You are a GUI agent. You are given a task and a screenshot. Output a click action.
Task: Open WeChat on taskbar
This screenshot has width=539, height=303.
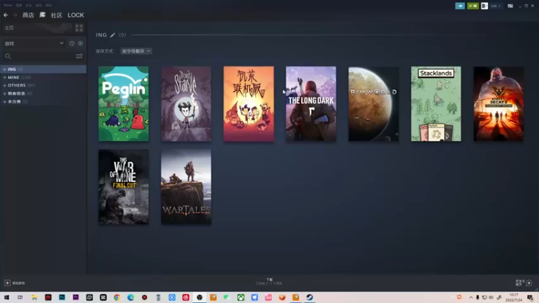coord(227,298)
